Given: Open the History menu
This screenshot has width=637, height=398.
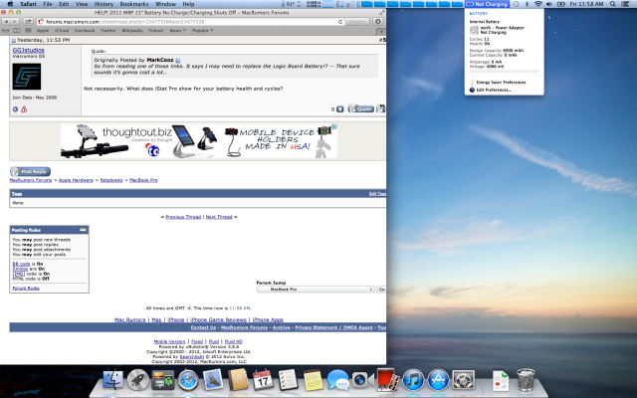Looking at the screenshot, I should click(104, 4).
